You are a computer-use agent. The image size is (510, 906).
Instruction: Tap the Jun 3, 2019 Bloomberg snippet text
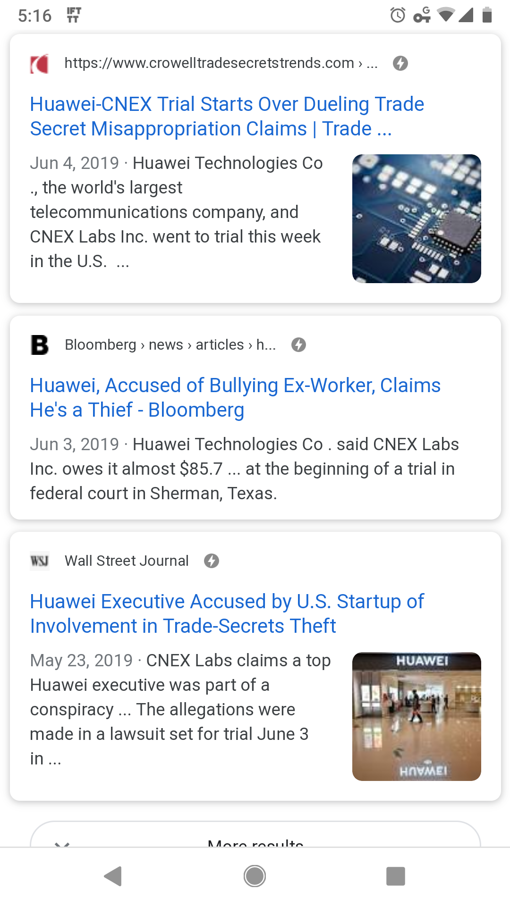click(244, 469)
